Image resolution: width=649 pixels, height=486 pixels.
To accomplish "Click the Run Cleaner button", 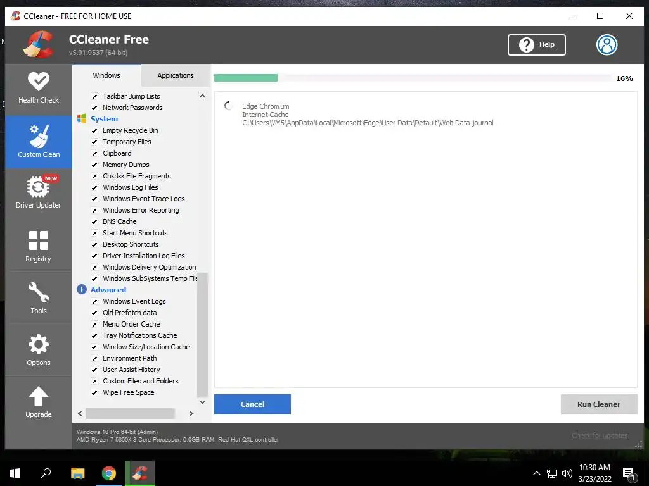I will click(x=599, y=404).
